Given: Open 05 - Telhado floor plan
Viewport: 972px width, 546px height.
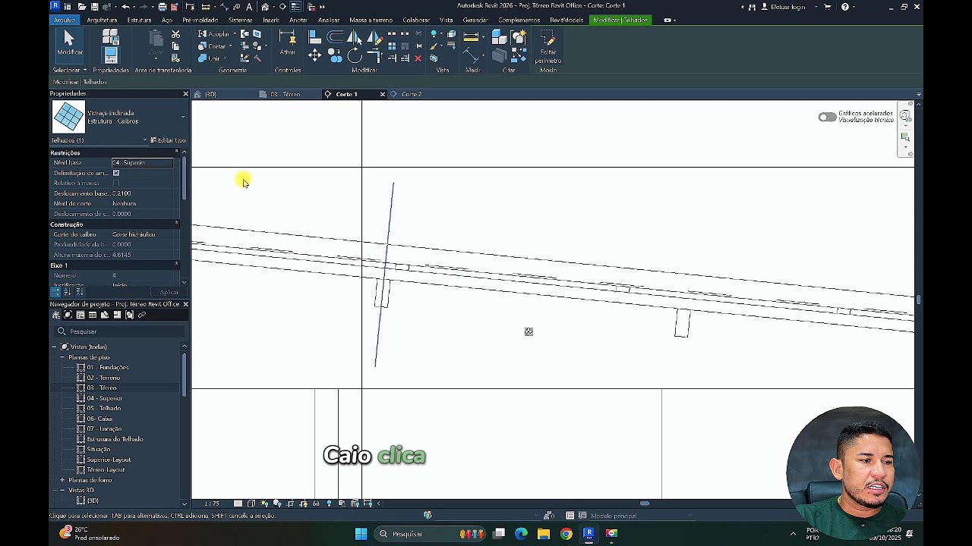Looking at the screenshot, I should [103, 408].
